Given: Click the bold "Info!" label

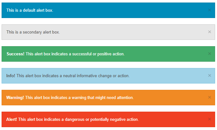Looking at the screenshot, I should click(x=11, y=76).
